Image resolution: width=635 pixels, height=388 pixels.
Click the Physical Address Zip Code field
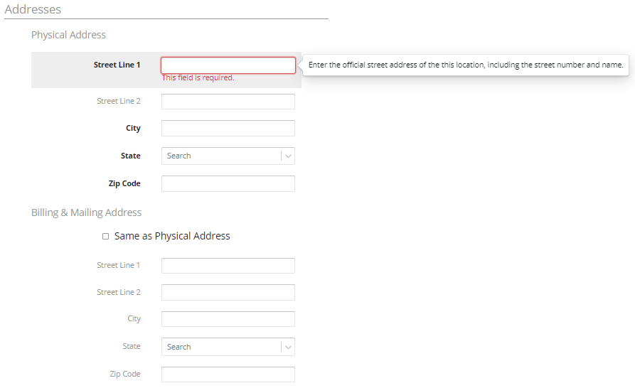pyautogui.click(x=228, y=183)
